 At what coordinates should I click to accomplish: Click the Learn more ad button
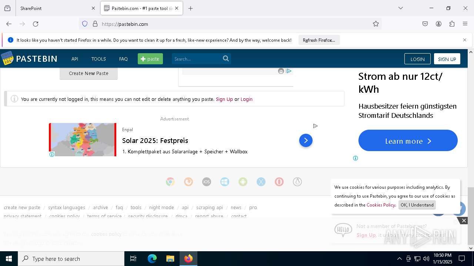click(408, 140)
